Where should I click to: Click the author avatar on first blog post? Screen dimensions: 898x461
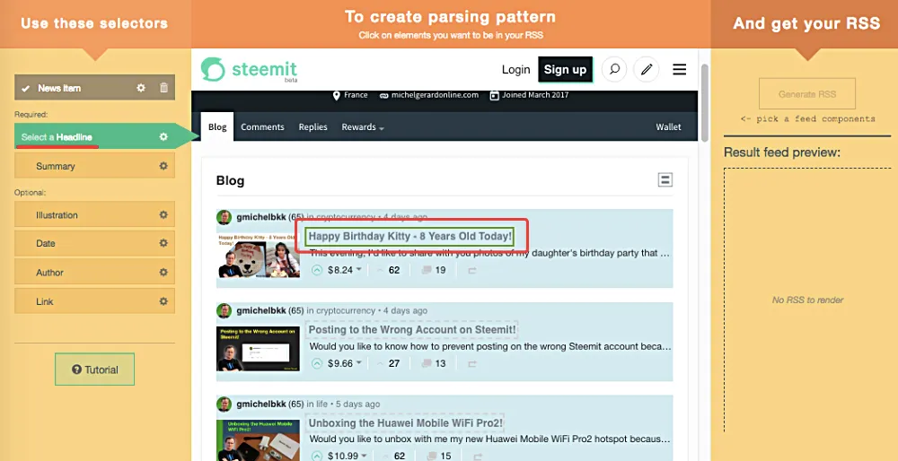224,217
